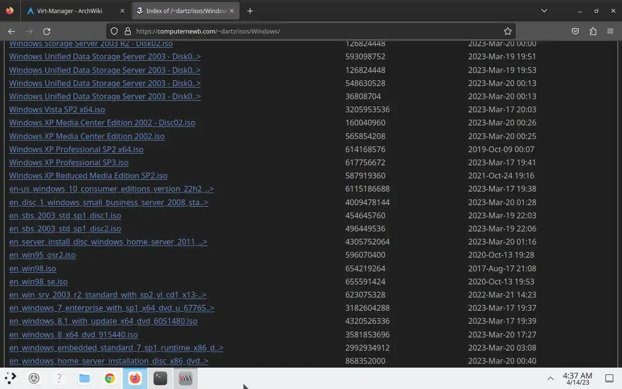Show site security lock information
Image resolution: width=622 pixels, height=389 pixels.
pyautogui.click(x=127, y=31)
